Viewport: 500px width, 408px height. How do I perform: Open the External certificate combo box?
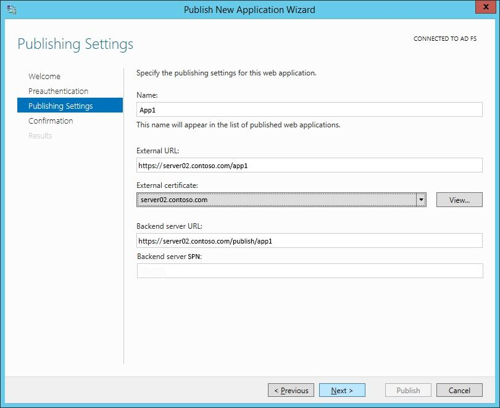click(x=276, y=200)
